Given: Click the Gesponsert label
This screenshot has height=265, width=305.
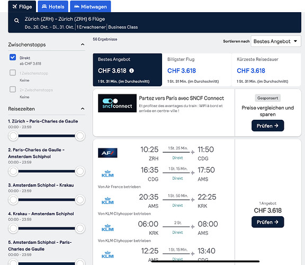Looking at the screenshot, I should point(267,98).
